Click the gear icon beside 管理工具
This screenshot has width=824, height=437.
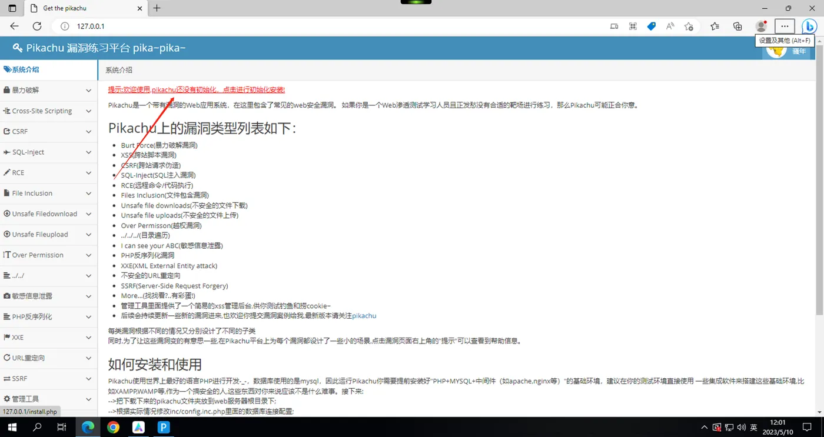(x=6, y=399)
